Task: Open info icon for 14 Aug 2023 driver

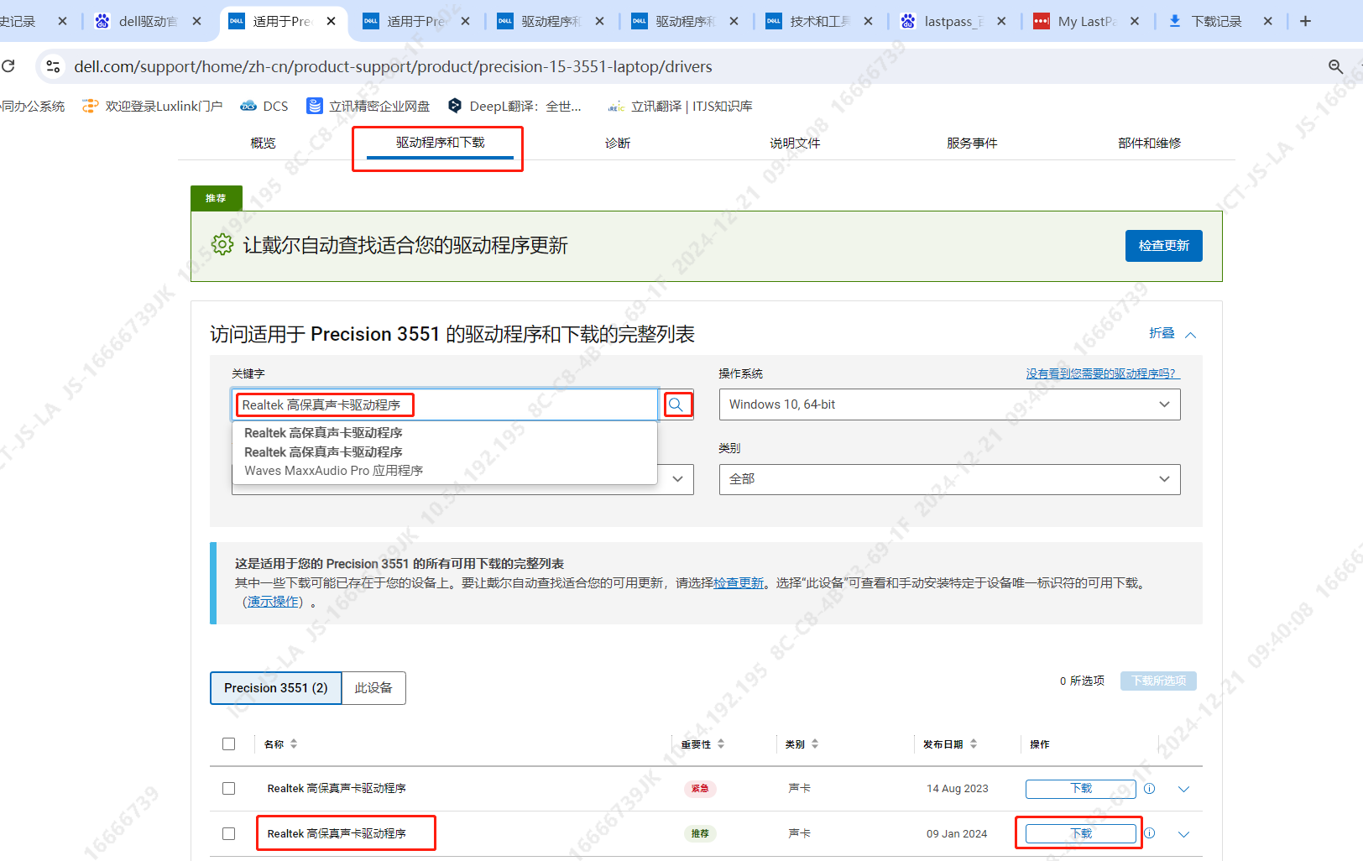Action: (1150, 788)
